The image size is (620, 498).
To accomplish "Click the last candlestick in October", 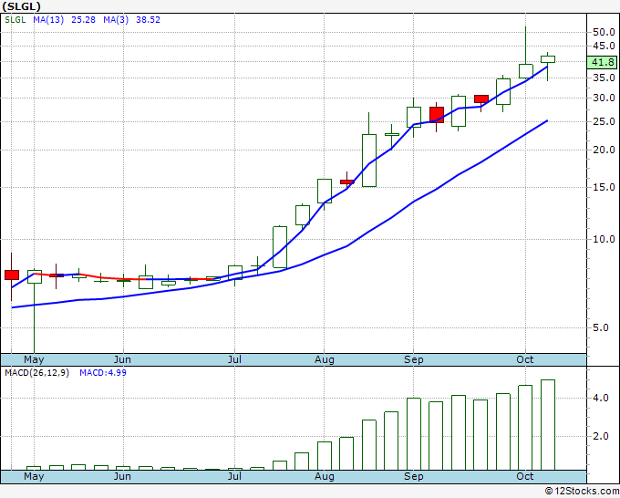I will [547, 59].
